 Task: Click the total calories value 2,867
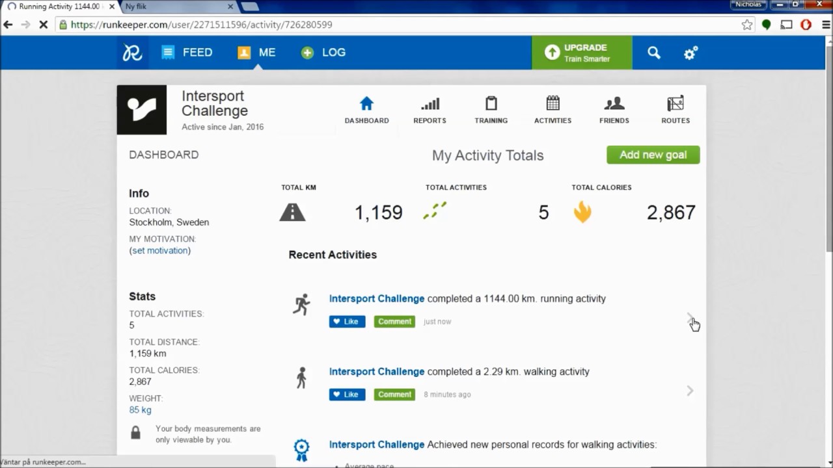[671, 213]
